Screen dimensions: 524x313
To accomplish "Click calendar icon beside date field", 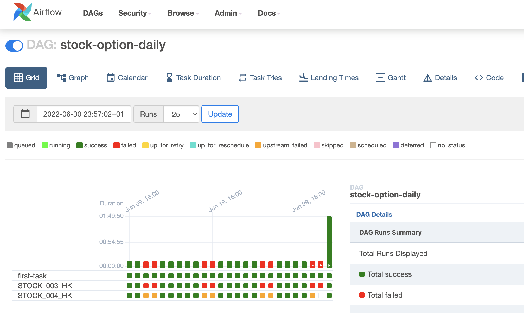I will point(25,114).
